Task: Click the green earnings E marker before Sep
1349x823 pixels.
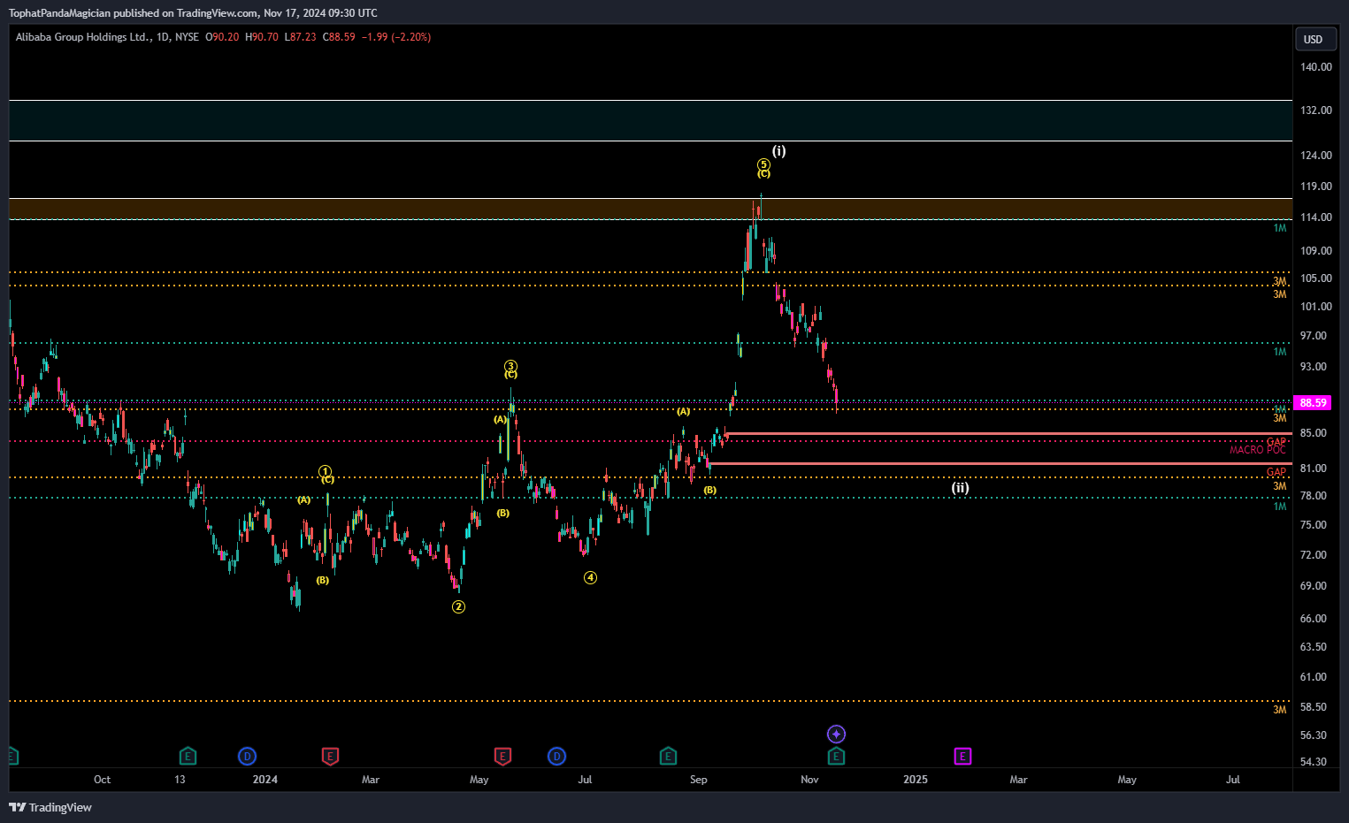Action: coord(669,756)
